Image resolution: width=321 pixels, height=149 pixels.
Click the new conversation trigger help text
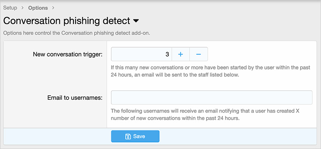pos(210,71)
